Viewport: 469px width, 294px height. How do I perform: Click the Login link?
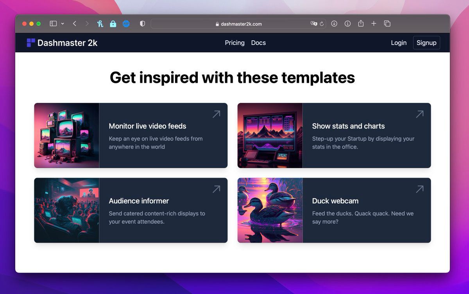[x=399, y=43]
